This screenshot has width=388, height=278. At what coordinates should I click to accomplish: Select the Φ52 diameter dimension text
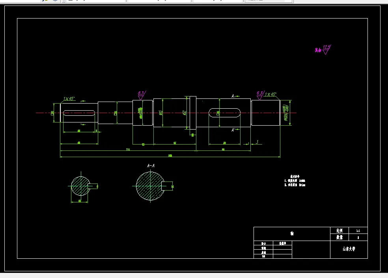click(185, 113)
